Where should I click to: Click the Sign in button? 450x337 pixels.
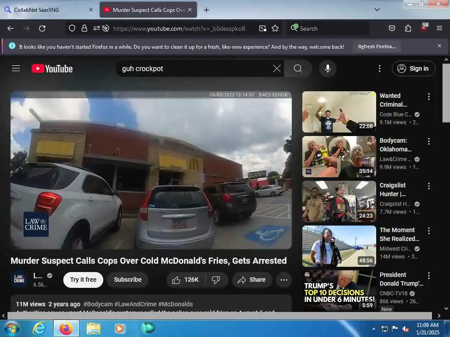click(414, 68)
